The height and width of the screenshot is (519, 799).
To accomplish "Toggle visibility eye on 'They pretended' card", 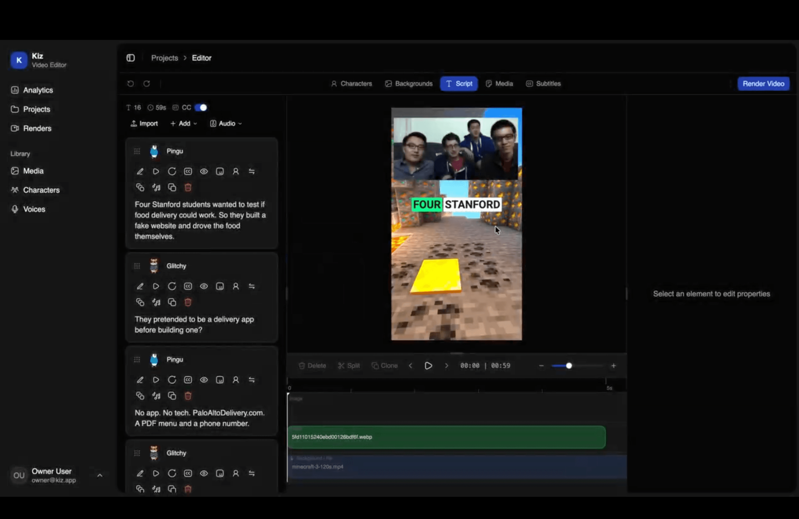I will tap(204, 286).
